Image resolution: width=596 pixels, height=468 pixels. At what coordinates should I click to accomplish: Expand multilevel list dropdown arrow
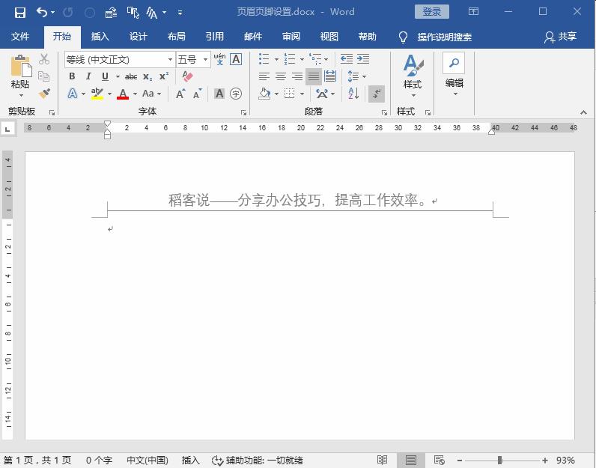[x=326, y=59]
